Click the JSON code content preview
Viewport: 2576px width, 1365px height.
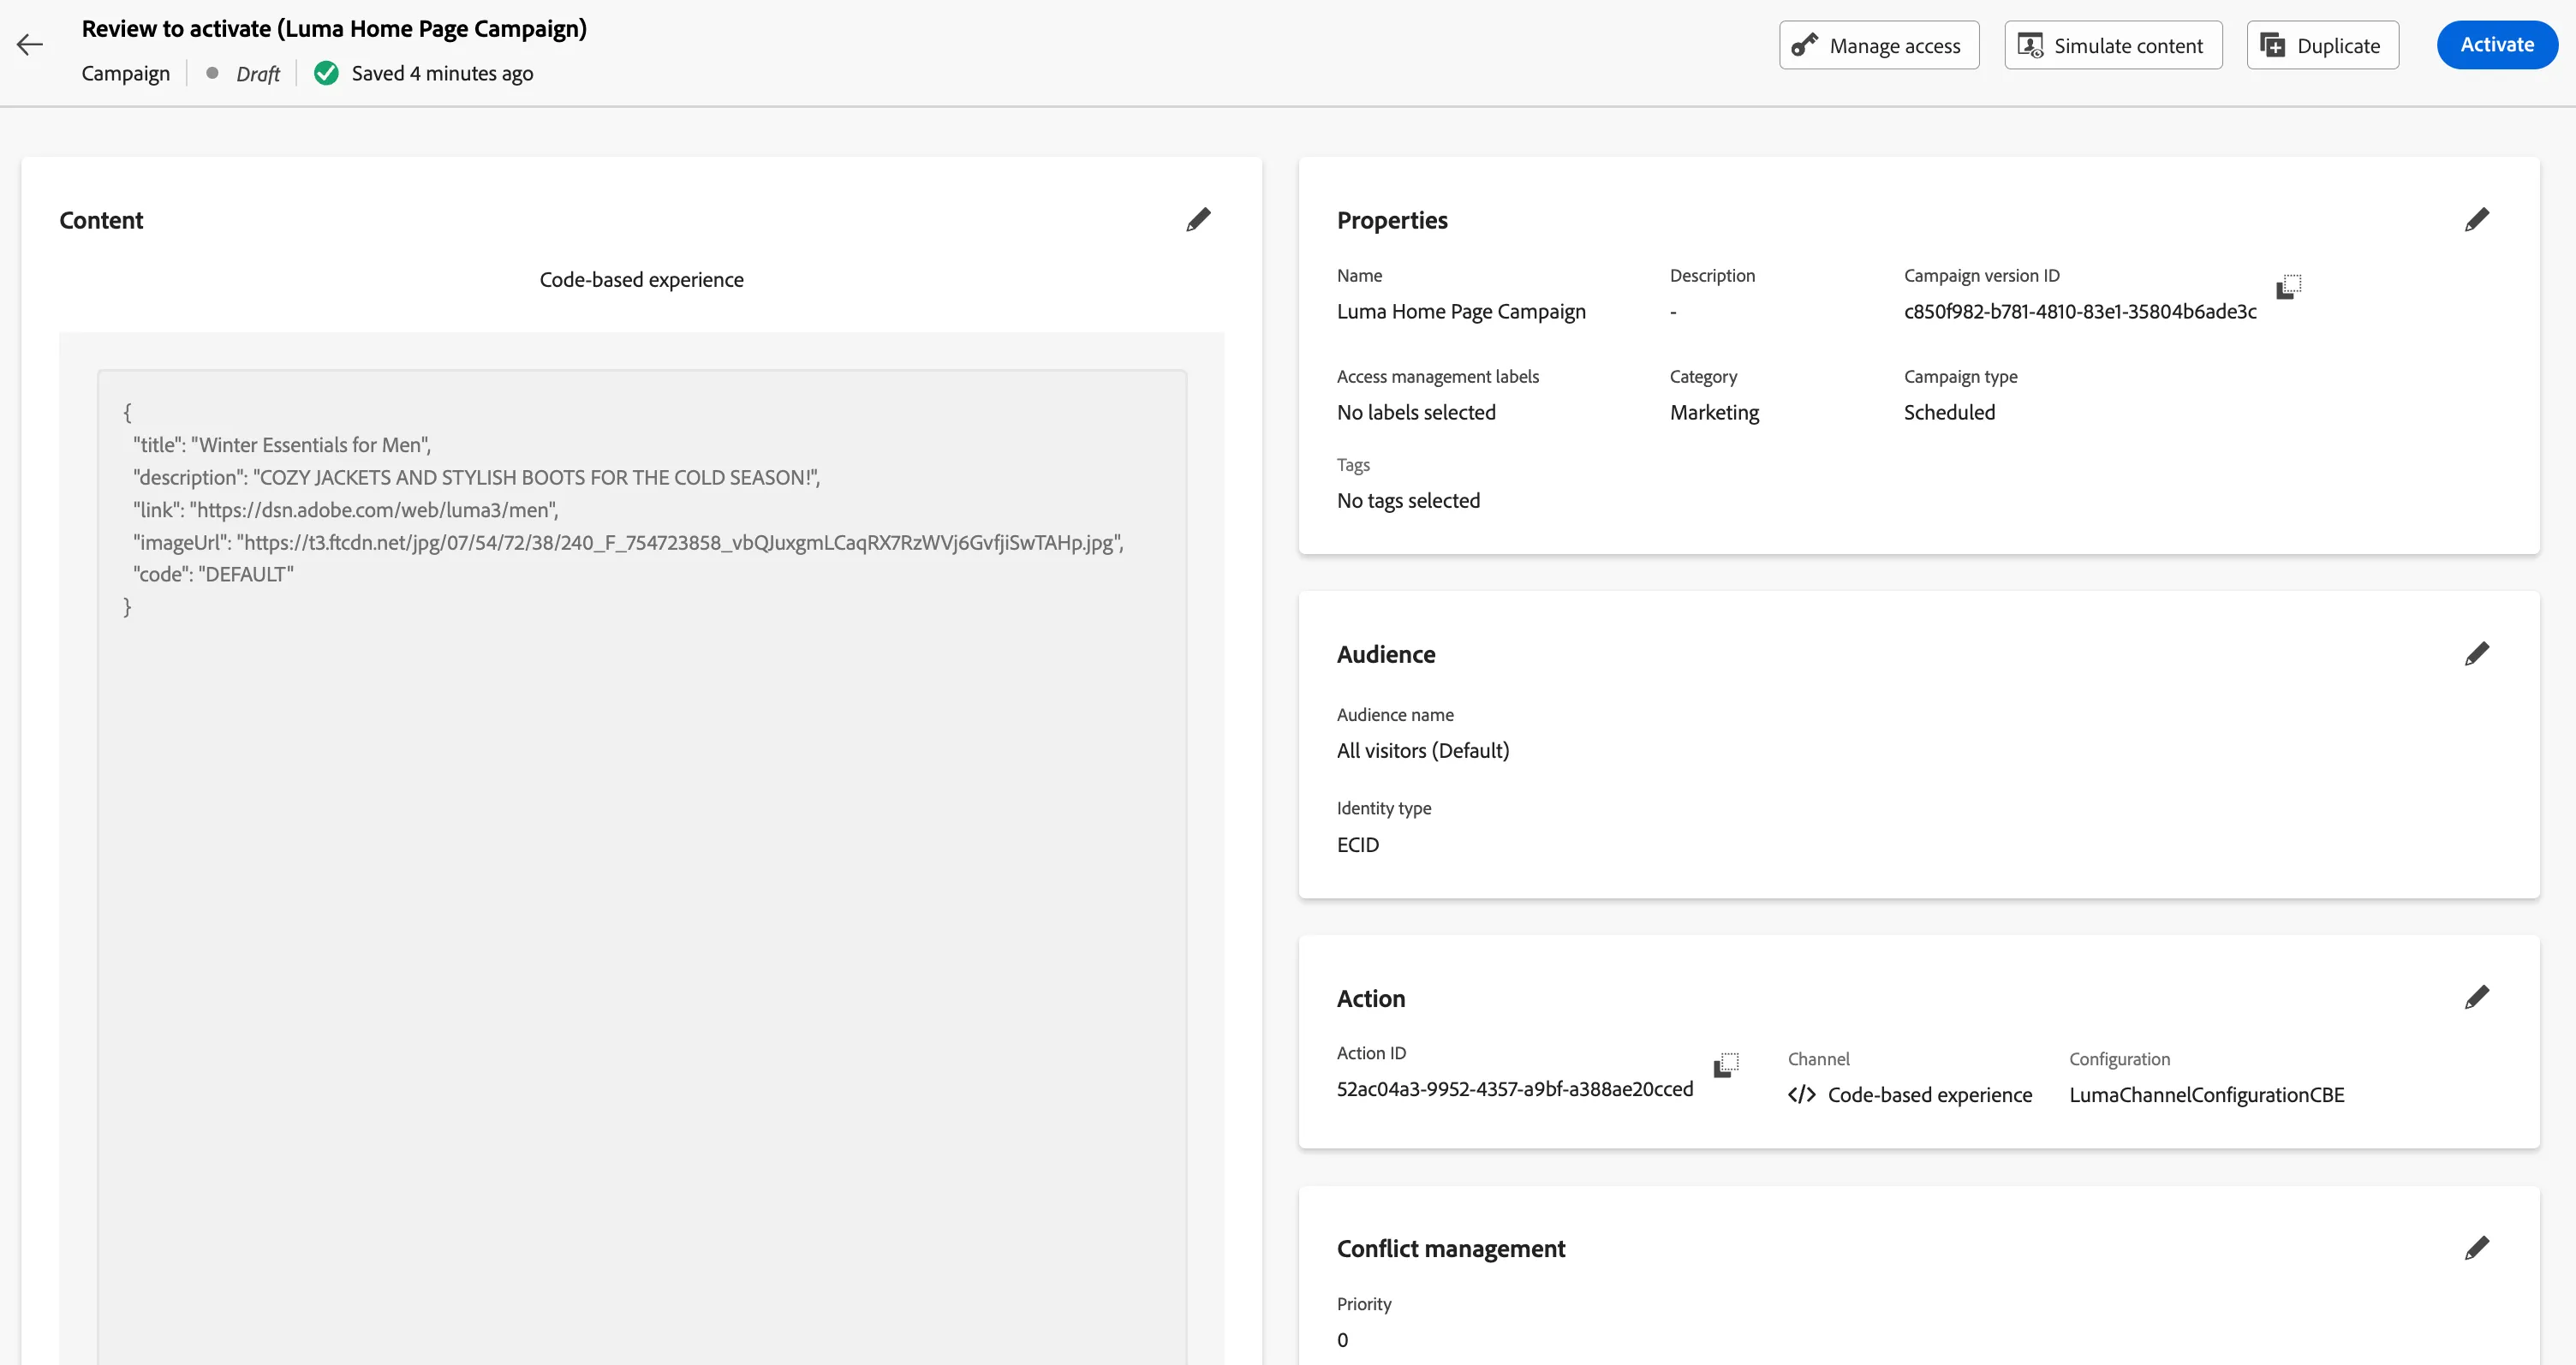642,867
